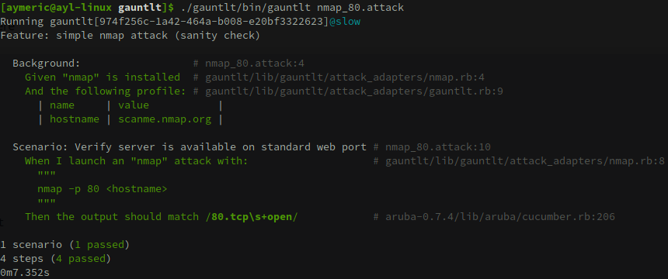Click the nmap_80.attack:10 comment

pyautogui.click(x=432, y=147)
